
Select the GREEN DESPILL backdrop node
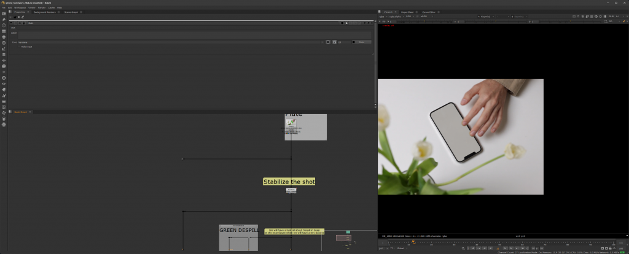point(238,237)
